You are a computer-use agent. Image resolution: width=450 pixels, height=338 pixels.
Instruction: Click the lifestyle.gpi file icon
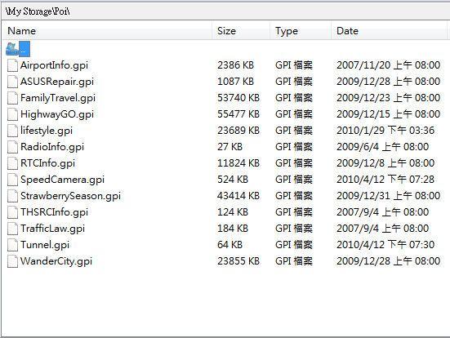click(12, 131)
